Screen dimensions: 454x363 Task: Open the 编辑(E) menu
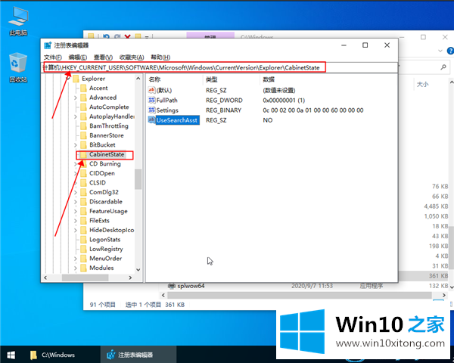pos(78,57)
